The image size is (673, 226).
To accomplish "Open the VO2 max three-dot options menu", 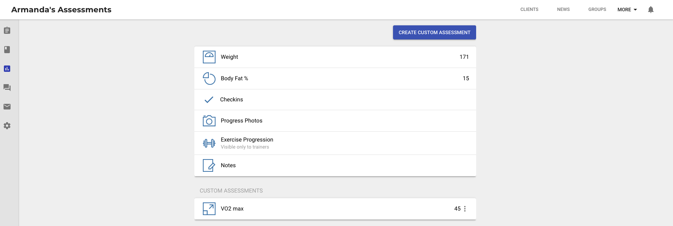I will pos(465,209).
